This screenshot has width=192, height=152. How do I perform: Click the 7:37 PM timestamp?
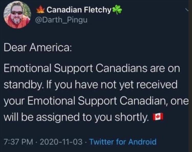click(19, 141)
